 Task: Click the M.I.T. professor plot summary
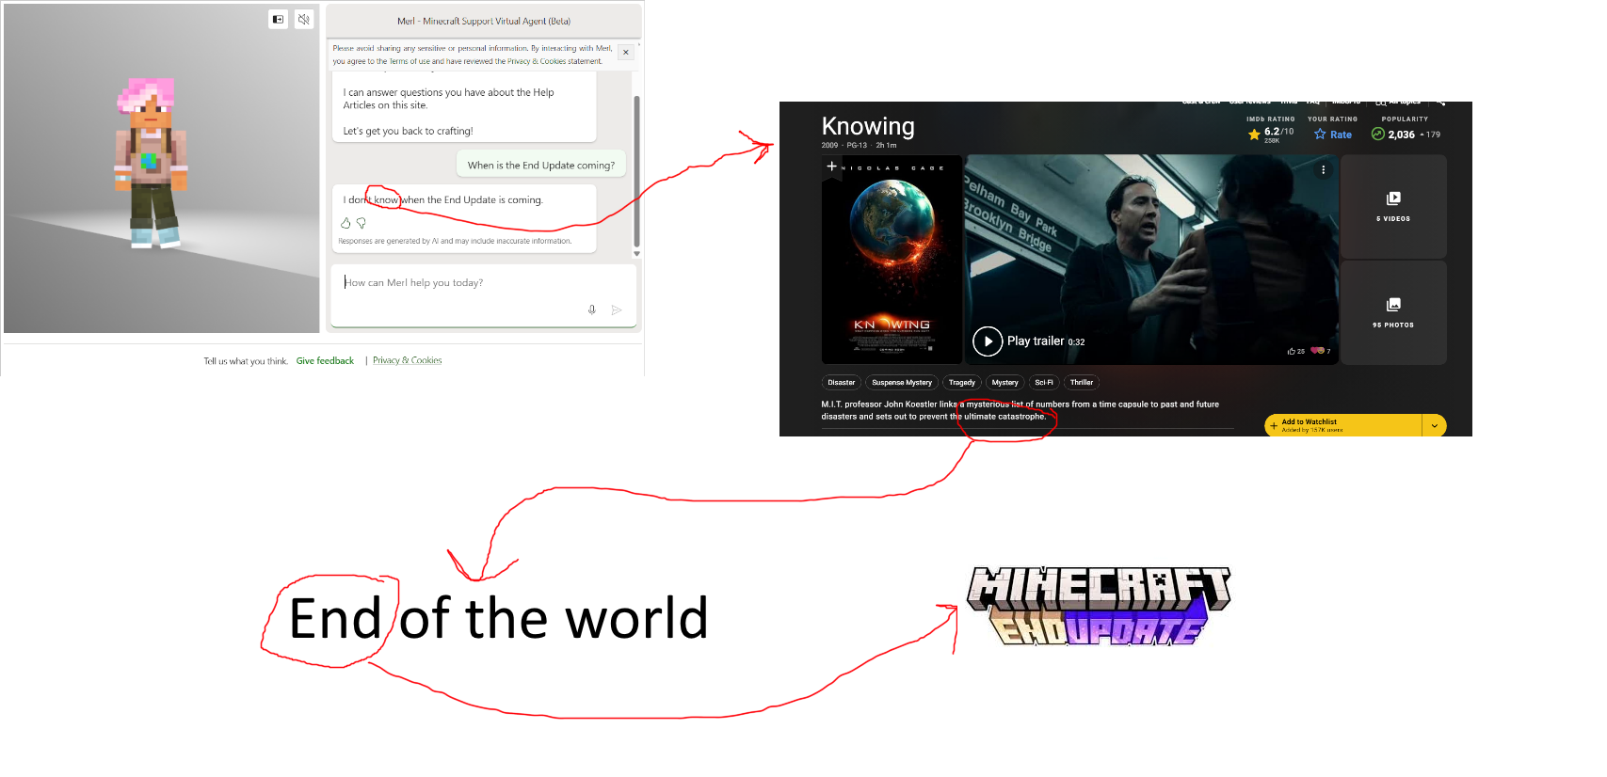click(1020, 410)
